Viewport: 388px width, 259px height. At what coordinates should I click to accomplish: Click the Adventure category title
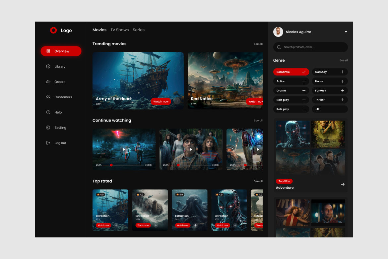[285, 188]
